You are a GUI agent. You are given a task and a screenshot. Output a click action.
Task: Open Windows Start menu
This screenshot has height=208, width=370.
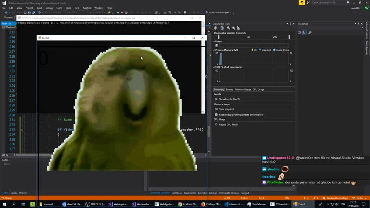pos(4,204)
